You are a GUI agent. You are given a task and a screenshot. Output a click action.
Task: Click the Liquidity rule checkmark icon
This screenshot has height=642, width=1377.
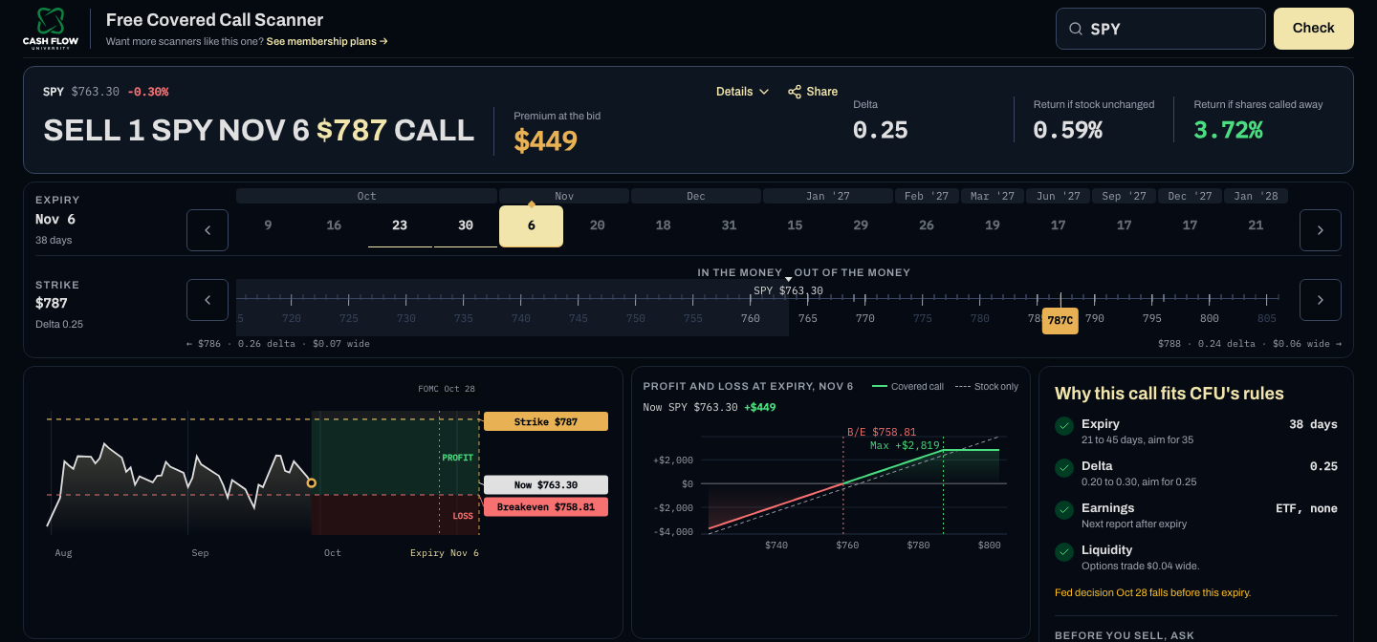point(1063,552)
